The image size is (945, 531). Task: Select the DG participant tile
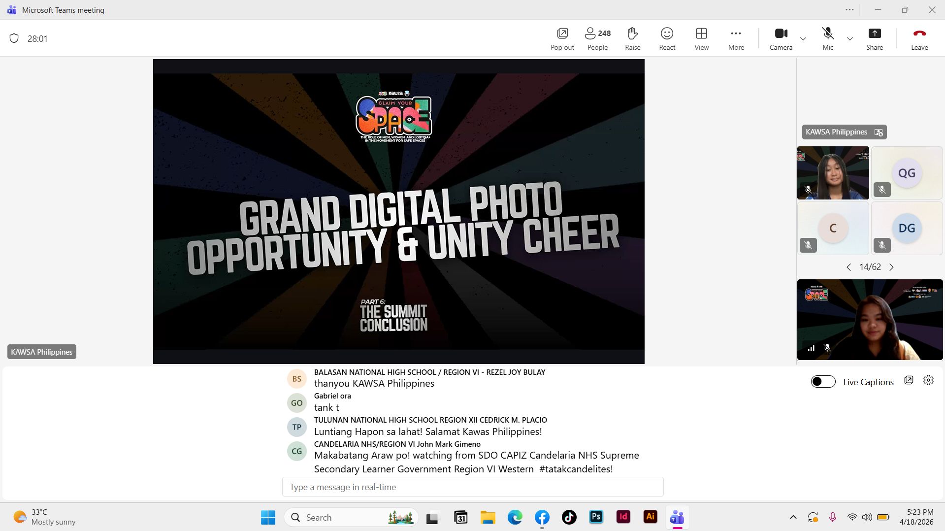(907, 228)
